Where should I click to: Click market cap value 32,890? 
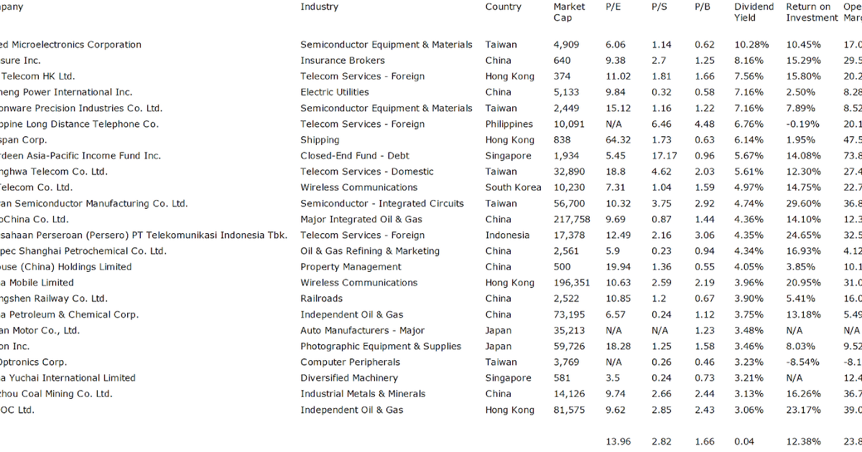(x=569, y=171)
